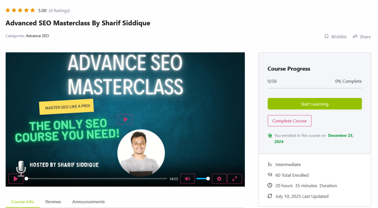This screenshot has width=378, height=208.
Task: Click the five-star rating icons
Action: [20, 10]
